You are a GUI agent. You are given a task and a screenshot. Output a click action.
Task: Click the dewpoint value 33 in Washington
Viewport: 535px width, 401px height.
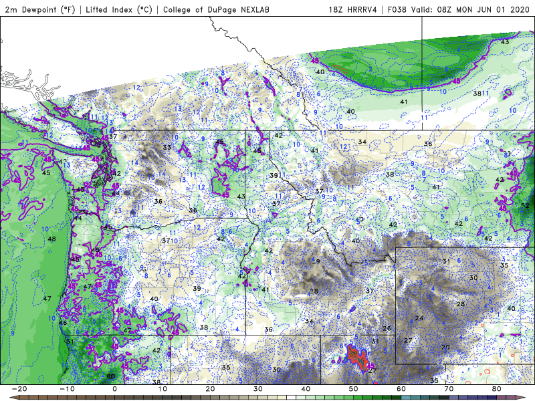[x=167, y=147]
